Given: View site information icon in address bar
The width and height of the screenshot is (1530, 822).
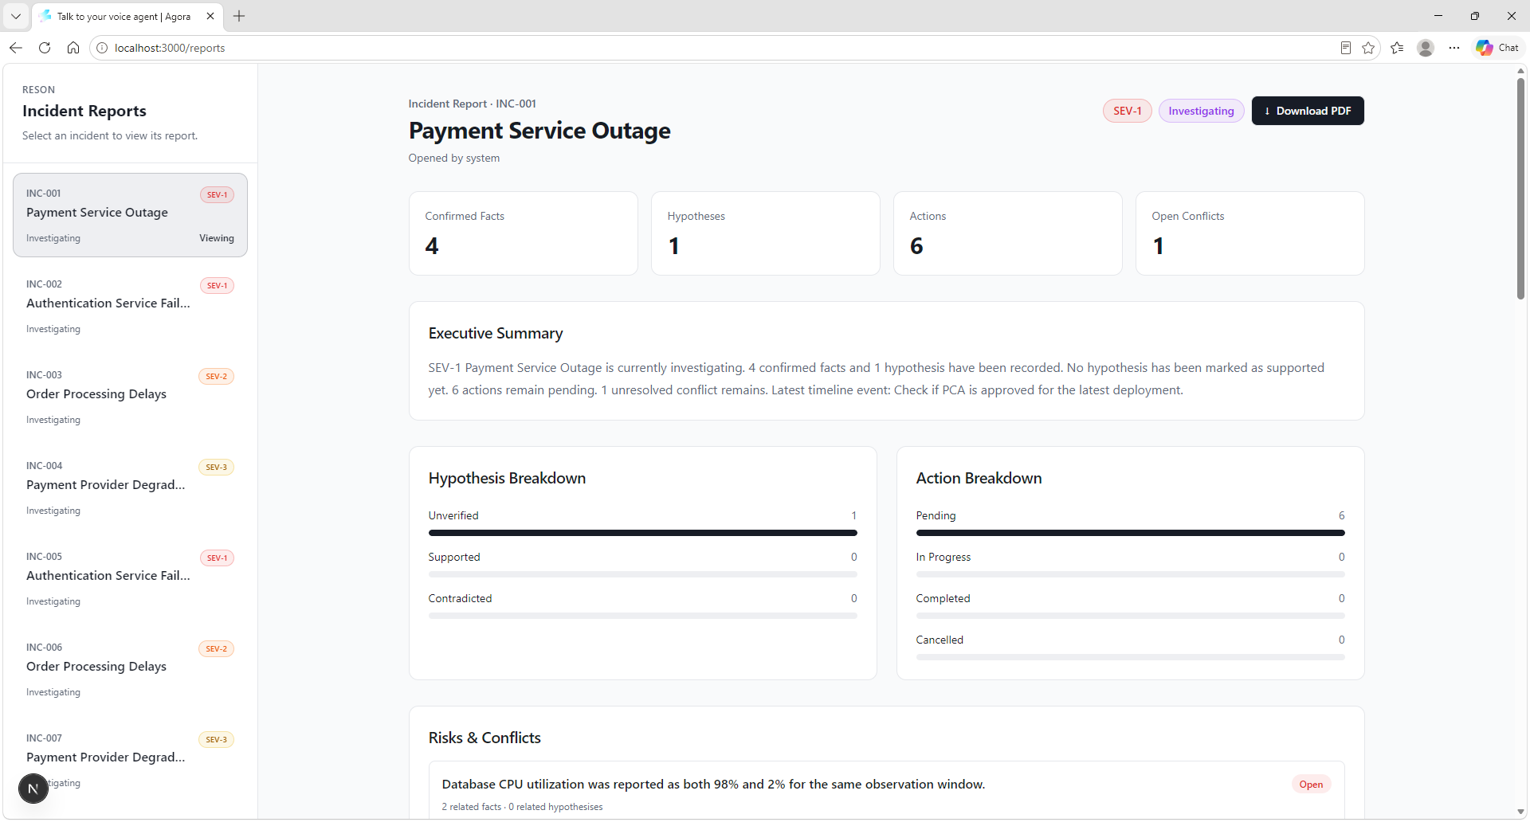Looking at the screenshot, I should click(102, 48).
